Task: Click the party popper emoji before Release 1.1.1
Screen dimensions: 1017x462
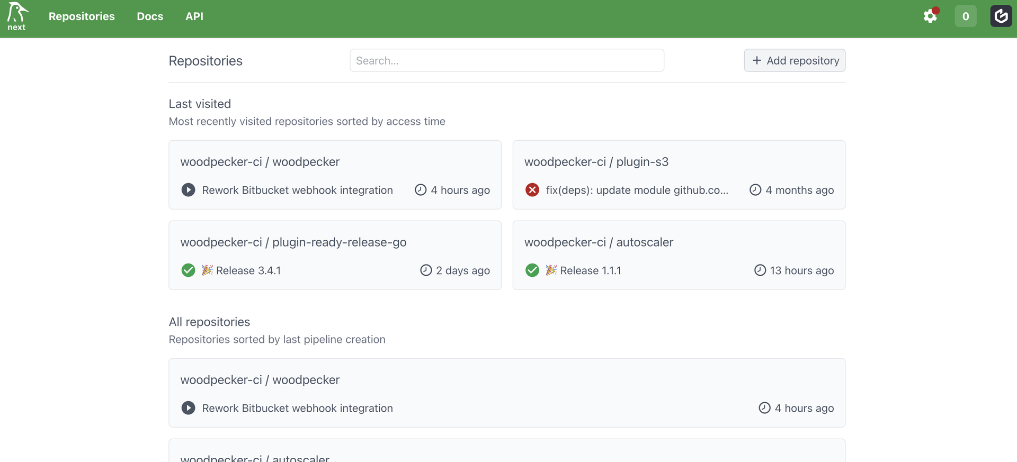Action: (551, 270)
